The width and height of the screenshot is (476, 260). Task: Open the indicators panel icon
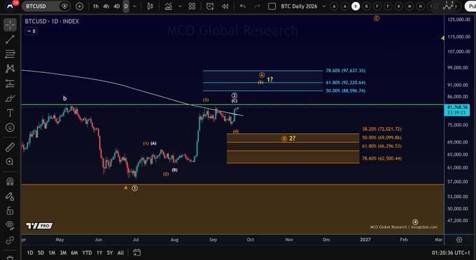168,6
